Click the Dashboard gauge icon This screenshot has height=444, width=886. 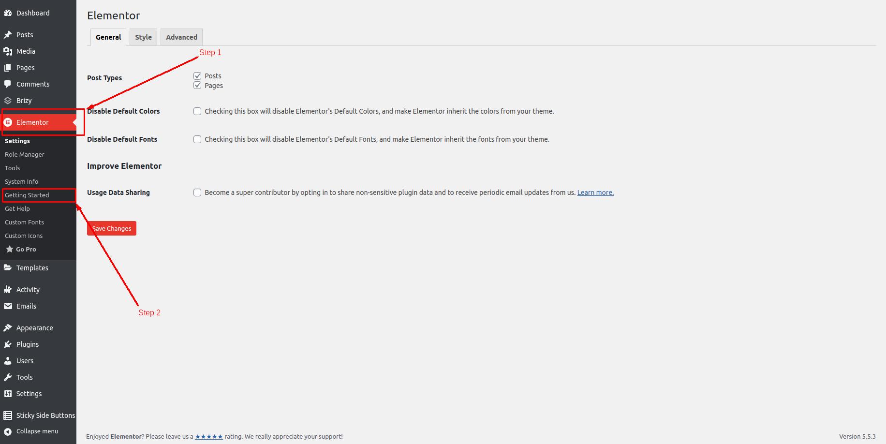coord(8,13)
